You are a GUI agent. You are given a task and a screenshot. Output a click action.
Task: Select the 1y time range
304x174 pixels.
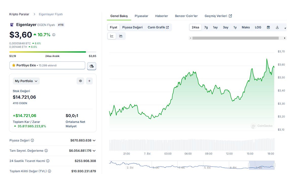pos(235,27)
